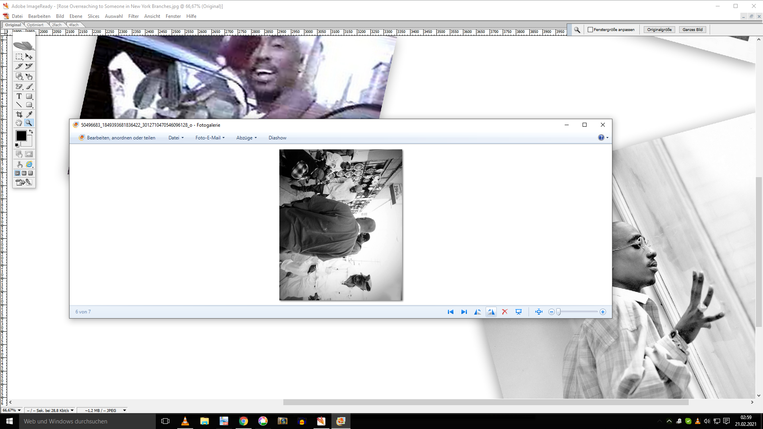Click the background color swatch
The width and height of the screenshot is (763, 429).
point(29,143)
